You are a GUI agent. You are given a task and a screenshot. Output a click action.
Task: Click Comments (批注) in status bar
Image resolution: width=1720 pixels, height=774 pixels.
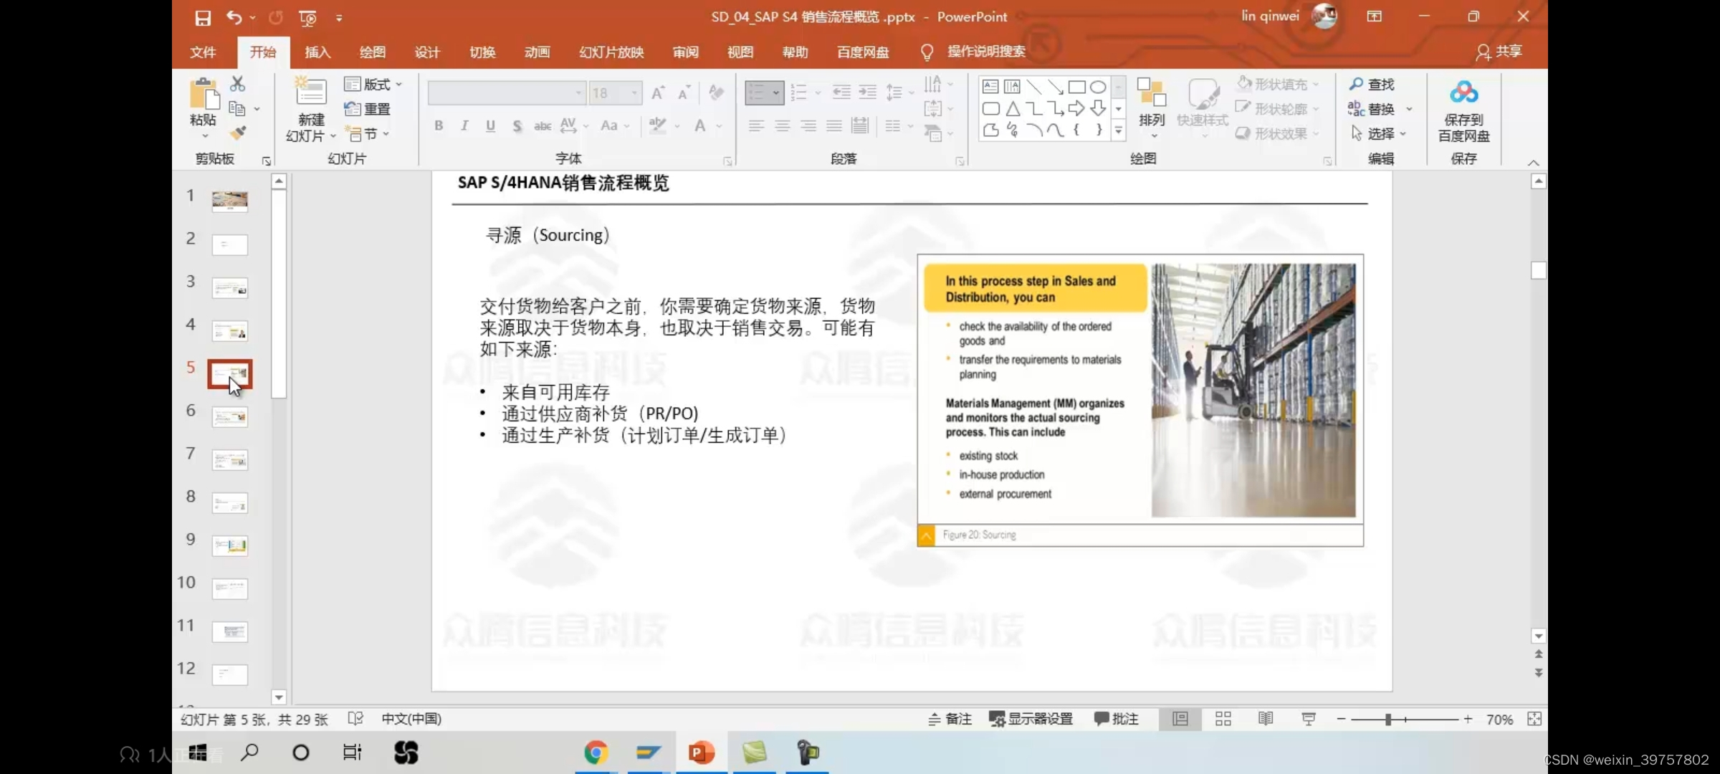pyautogui.click(x=1117, y=719)
